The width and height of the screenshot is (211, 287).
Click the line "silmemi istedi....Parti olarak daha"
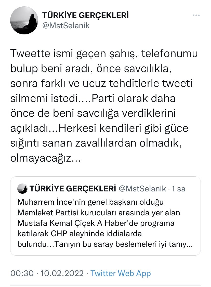coord(93,98)
